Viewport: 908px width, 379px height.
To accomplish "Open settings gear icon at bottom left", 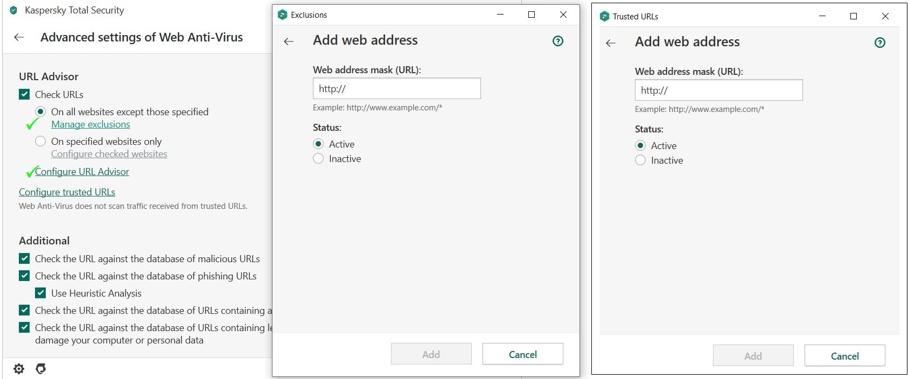I will pos(19,369).
